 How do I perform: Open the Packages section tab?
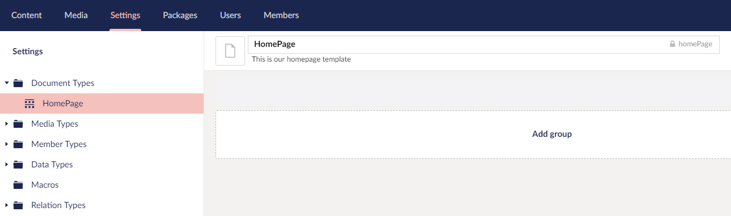point(180,15)
